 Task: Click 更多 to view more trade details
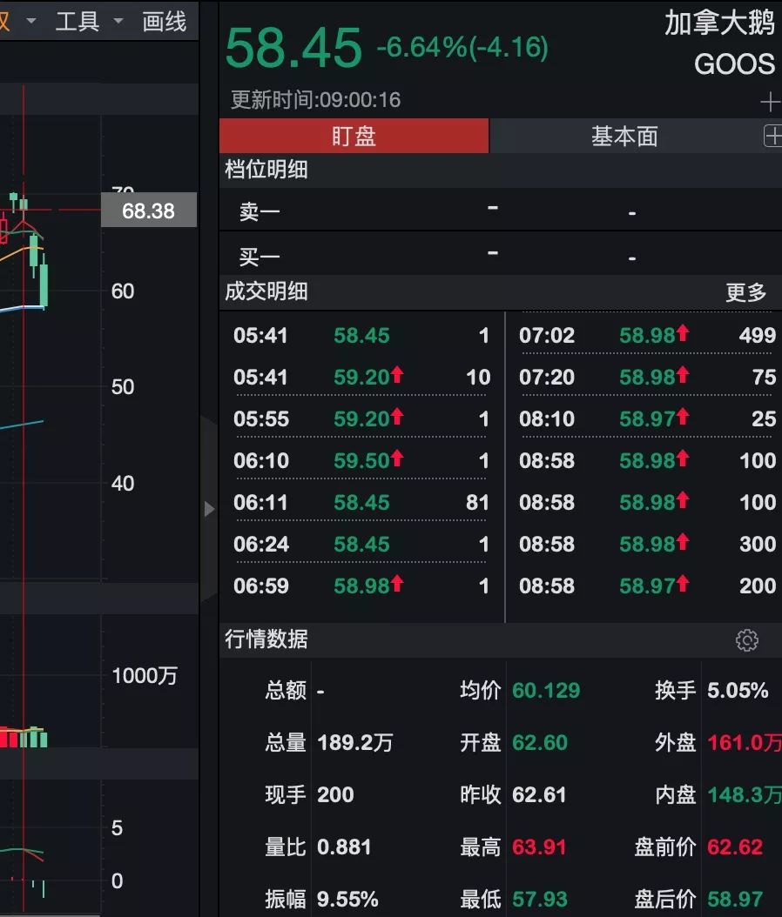point(747,292)
